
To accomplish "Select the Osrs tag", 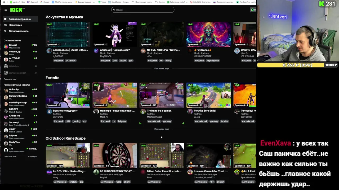I will point(119,182).
